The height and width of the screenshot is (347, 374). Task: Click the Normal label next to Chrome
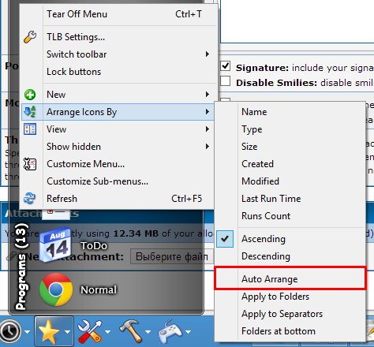tap(99, 289)
